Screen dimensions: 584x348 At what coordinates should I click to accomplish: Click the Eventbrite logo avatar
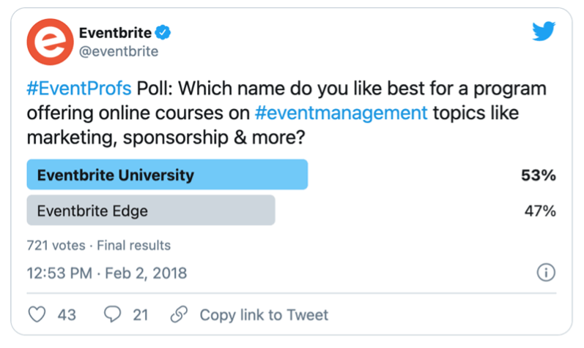point(47,42)
